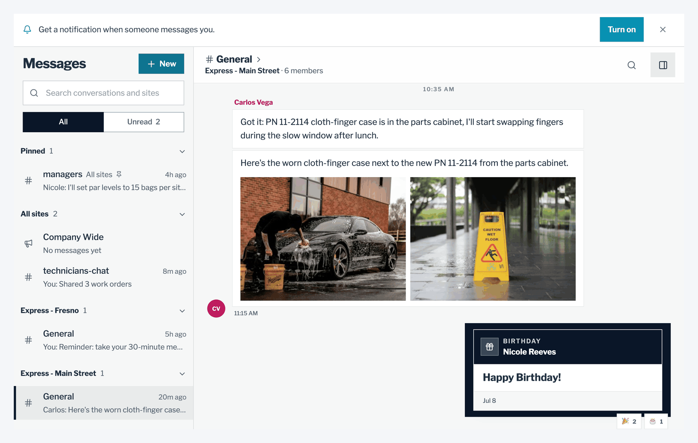Click Carlos Vega's name on message
698x443 pixels.
253,102
